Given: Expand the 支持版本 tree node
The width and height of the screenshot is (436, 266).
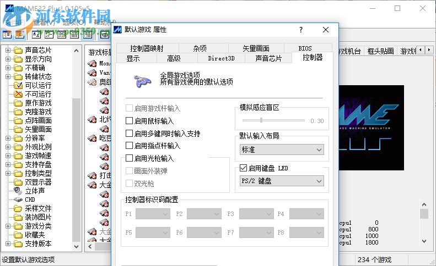Looking at the screenshot, I should pyautogui.click(x=8, y=244).
